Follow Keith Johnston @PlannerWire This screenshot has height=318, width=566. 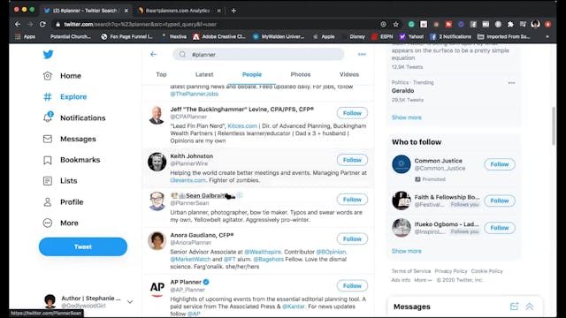[352, 160]
